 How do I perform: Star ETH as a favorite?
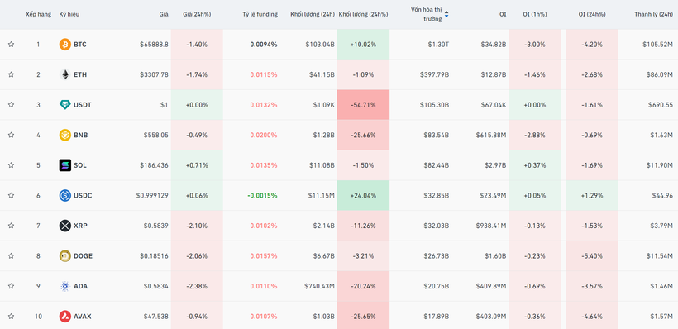(x=12, y=74)
